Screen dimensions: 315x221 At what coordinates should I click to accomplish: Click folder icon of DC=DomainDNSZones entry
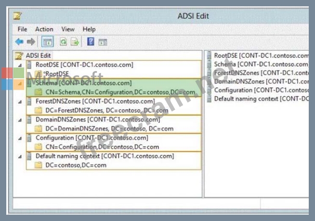(38, 128)
